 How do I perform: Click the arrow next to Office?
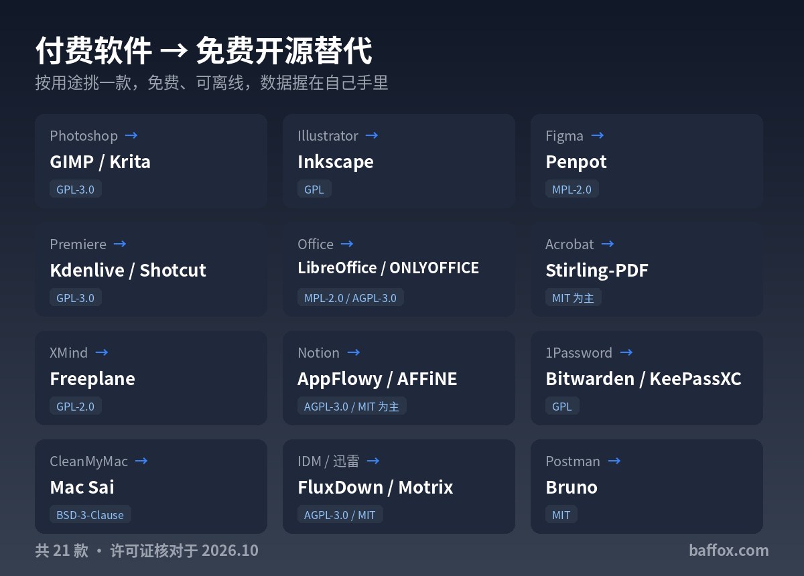(347, 244)
